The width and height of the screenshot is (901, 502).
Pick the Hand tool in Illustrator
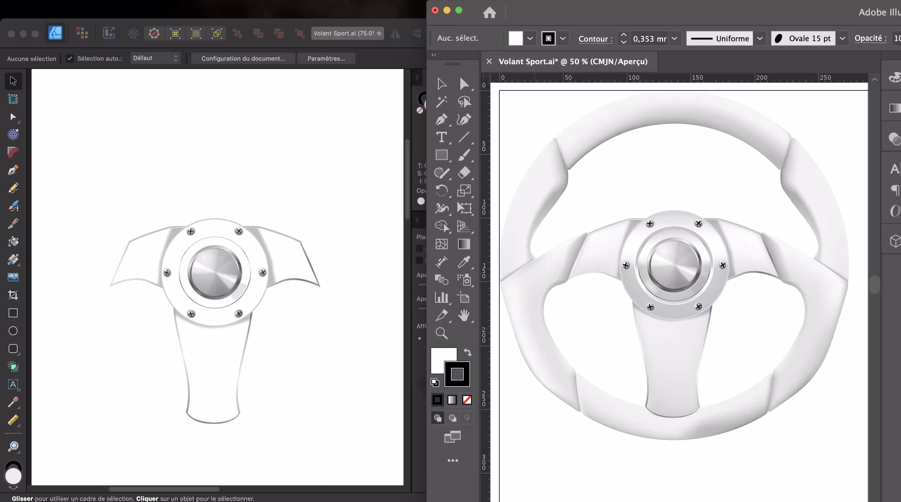click(464, 315)
